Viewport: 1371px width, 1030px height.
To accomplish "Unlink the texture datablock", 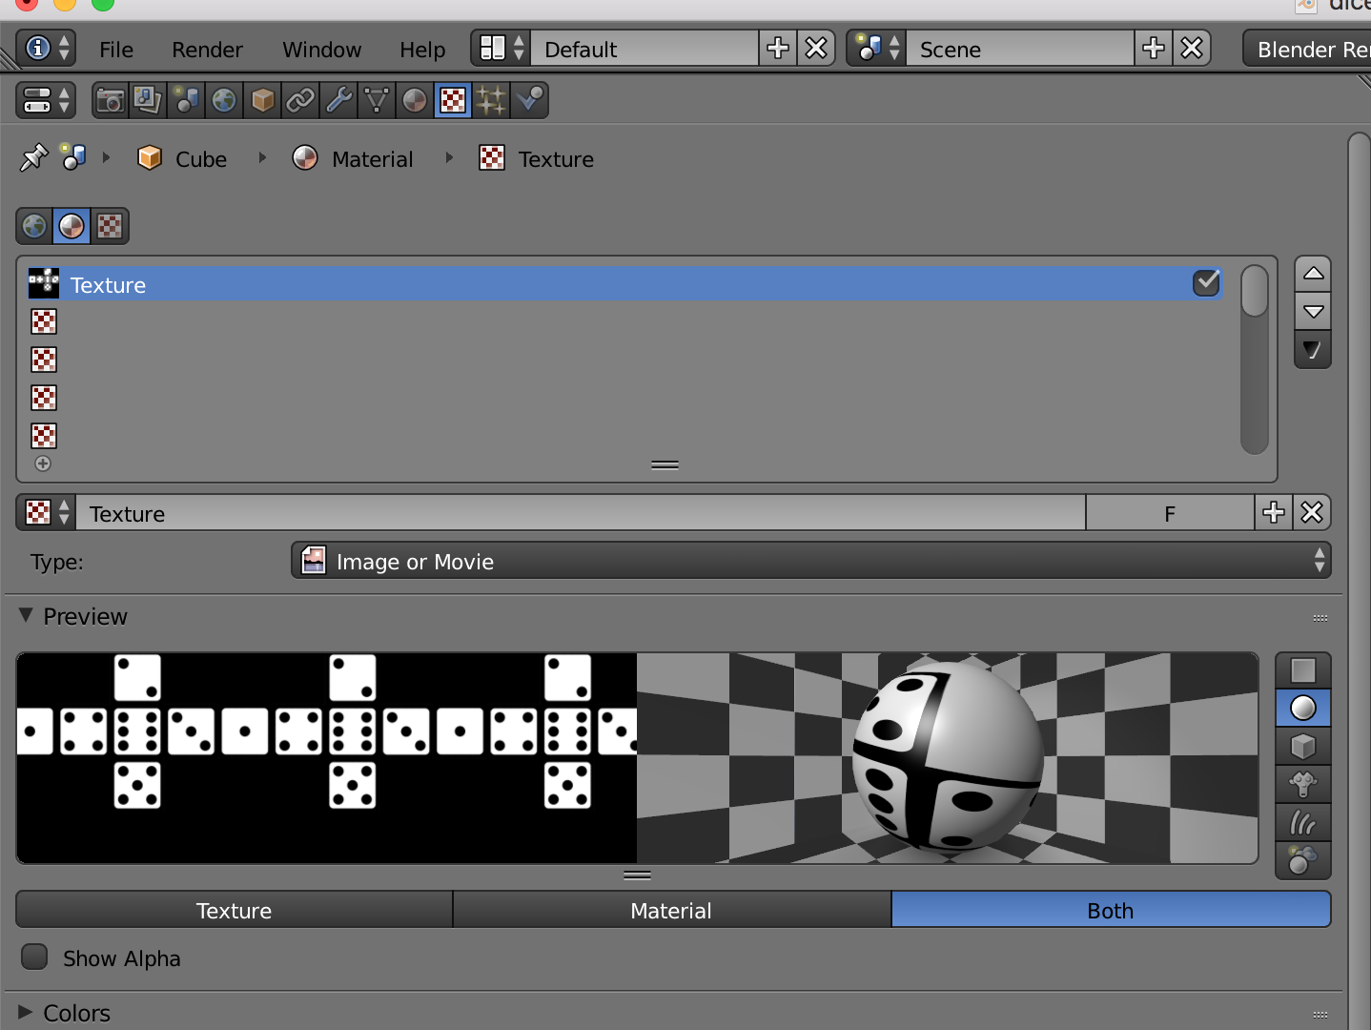I will (1312, 513).
